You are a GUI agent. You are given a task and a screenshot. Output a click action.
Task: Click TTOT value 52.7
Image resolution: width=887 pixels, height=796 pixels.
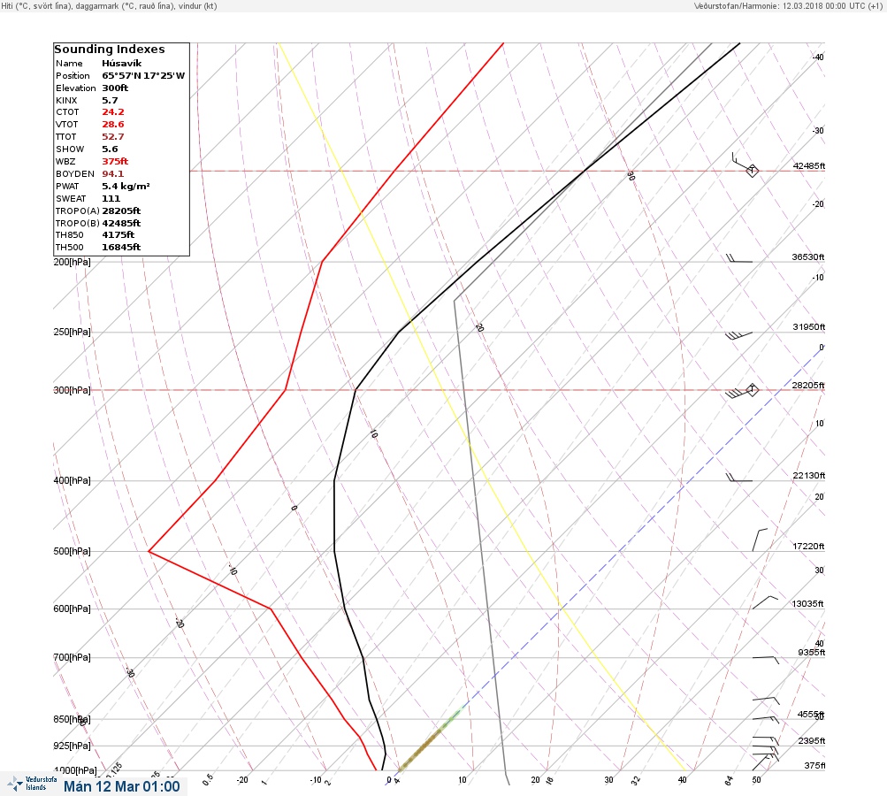tap(113, 137)
